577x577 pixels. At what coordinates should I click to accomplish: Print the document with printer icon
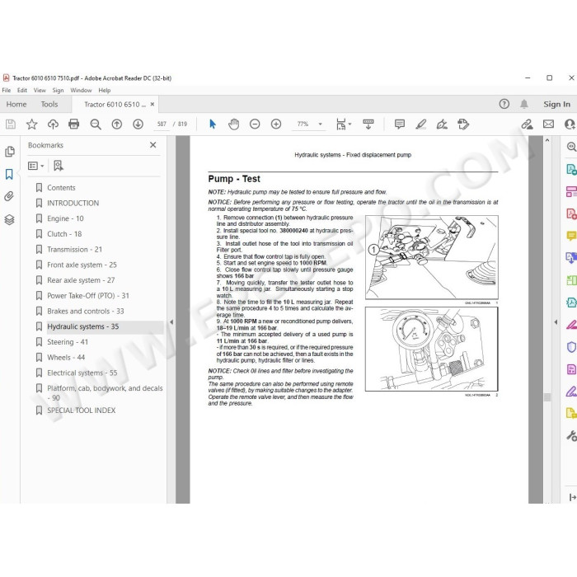[74, 124]
